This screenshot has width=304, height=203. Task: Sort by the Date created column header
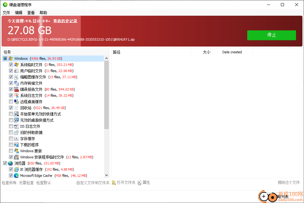coord(232,52)
